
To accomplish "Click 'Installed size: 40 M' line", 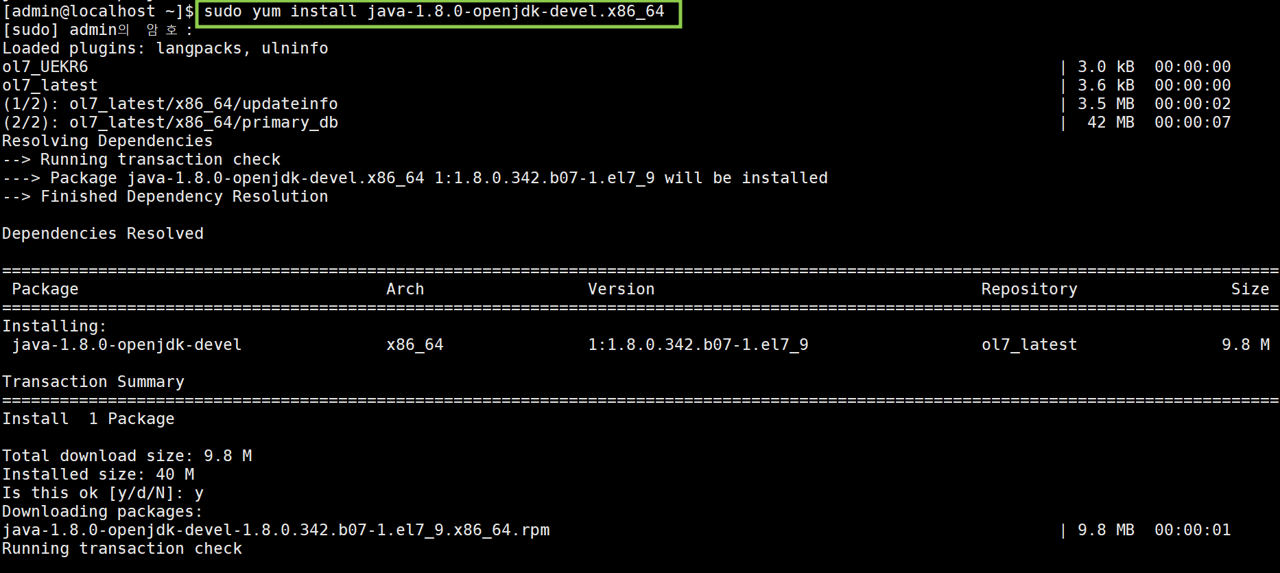I will click(x=98, y=475).
